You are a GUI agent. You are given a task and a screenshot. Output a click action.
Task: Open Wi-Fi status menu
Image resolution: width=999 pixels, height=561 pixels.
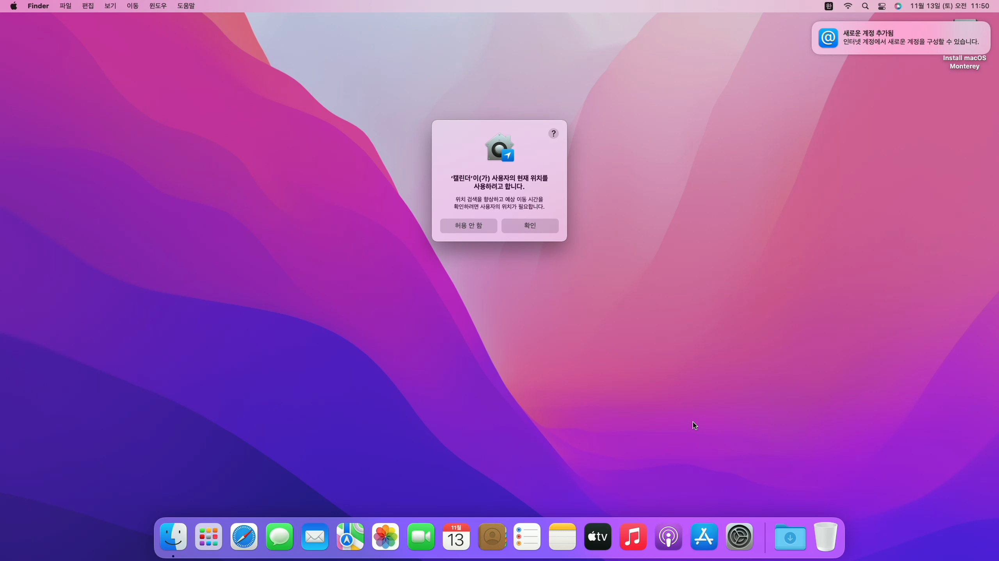coord(848,6)
